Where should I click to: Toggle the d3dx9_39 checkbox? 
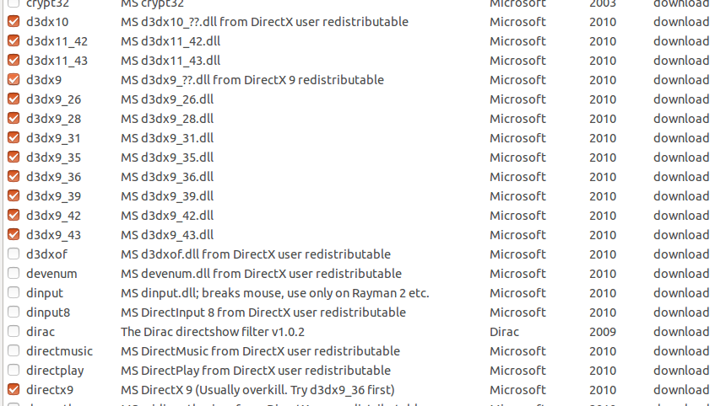coord(14,195)
